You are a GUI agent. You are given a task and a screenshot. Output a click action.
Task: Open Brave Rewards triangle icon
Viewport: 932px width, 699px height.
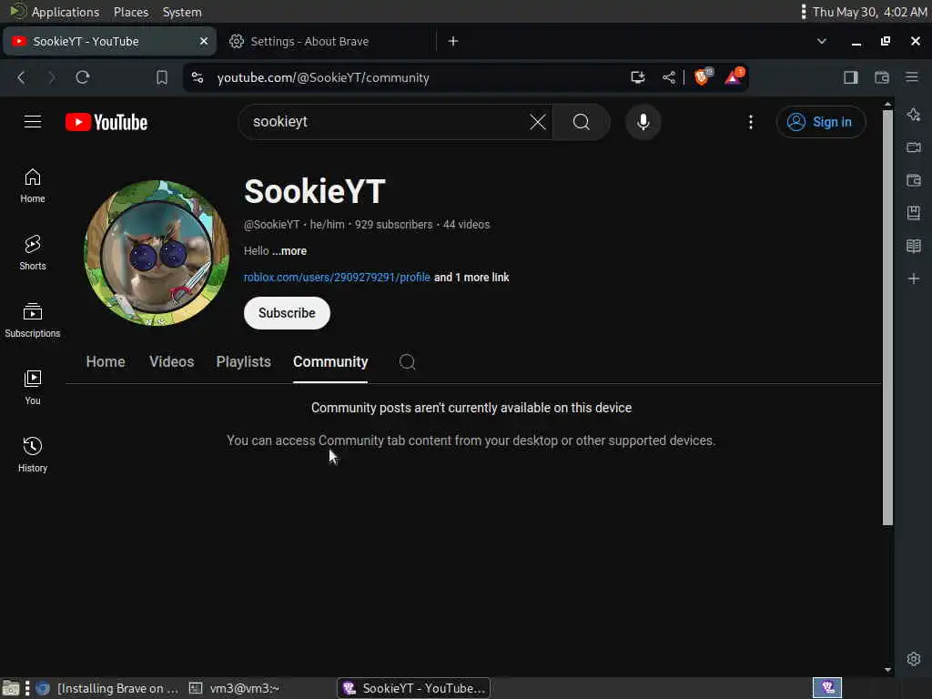point(734,76)
